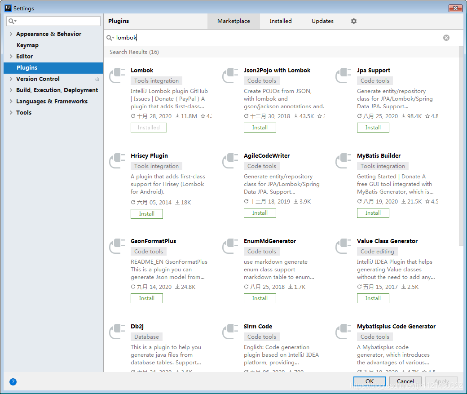Cancel the Settings dialog

pos(405,381)
